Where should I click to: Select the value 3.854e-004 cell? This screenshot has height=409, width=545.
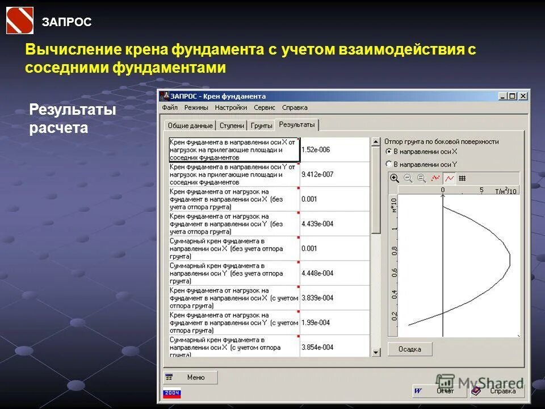point(335,347)
